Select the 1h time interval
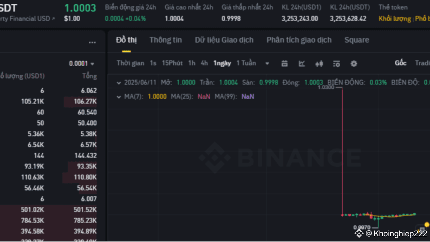The width and height of the screenshot is (430, 242). 191,63
